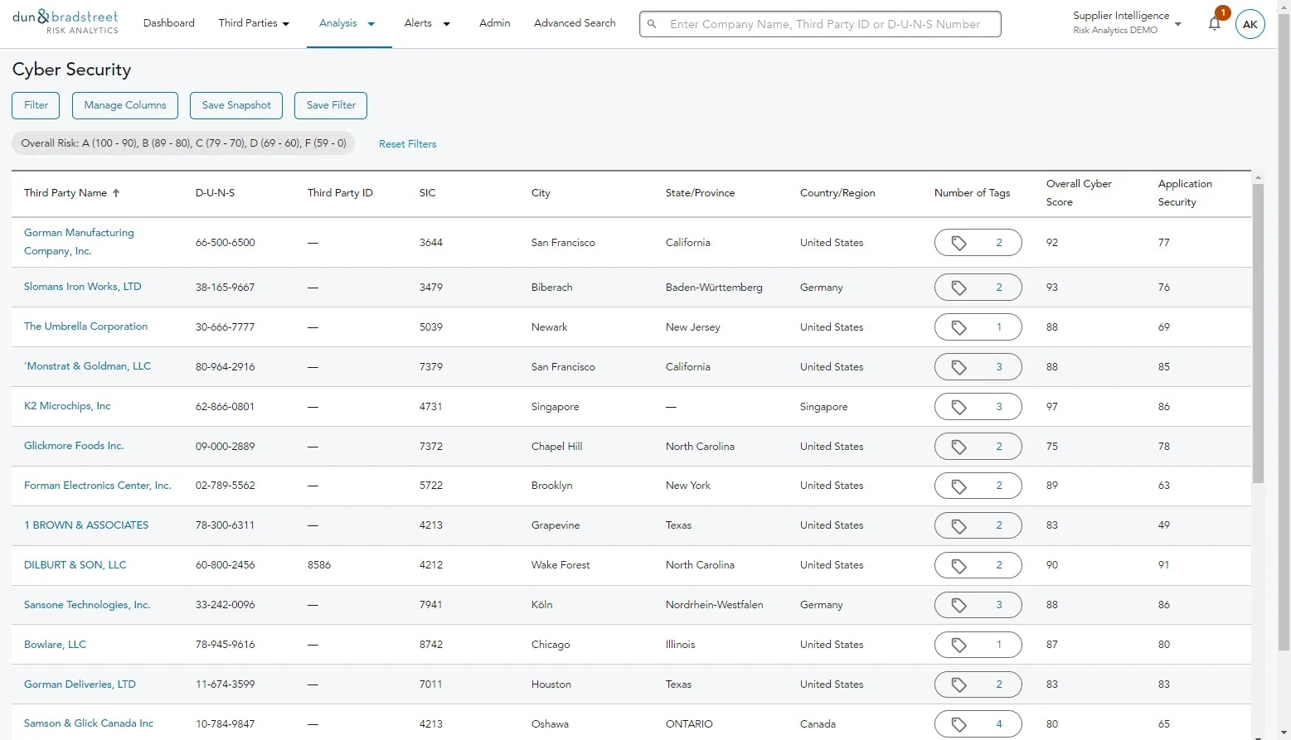Open tags for 'Monstrat & Goldman, LLC

[978, 367]
